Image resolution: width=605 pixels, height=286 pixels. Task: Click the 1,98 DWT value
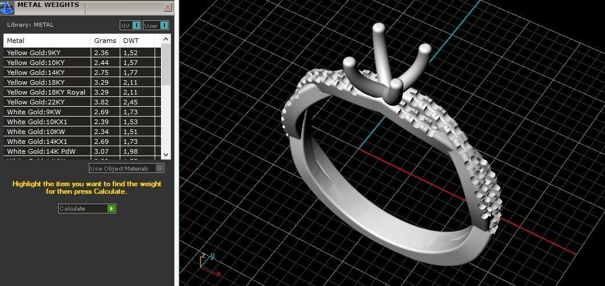point(130,151)
